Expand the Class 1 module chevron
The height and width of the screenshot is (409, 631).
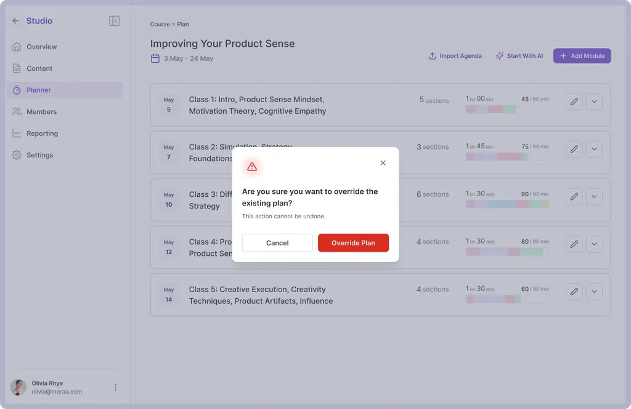pyautogui.click(x=594, y=101)
